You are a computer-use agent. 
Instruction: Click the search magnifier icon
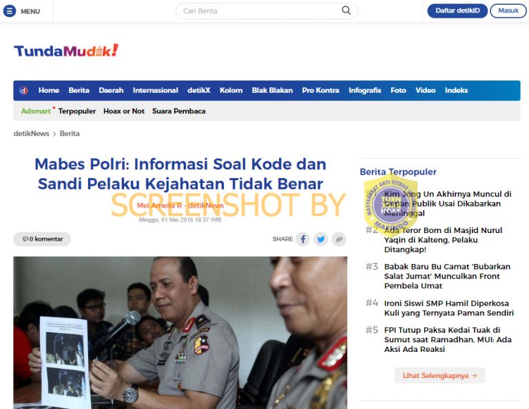[346, 10]
